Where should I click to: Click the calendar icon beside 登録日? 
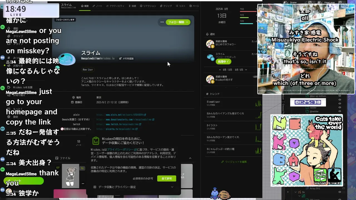click(x=73, y=102)
